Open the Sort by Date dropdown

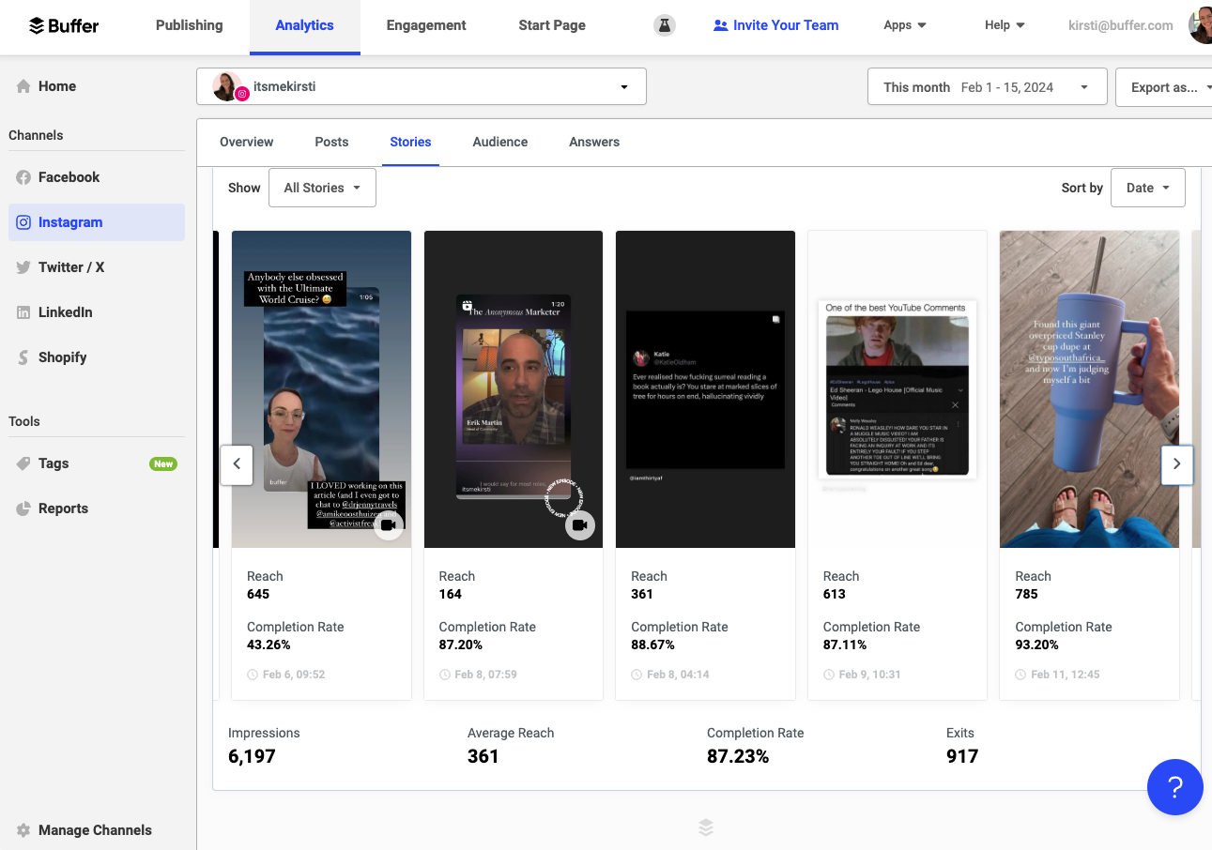1147,187
